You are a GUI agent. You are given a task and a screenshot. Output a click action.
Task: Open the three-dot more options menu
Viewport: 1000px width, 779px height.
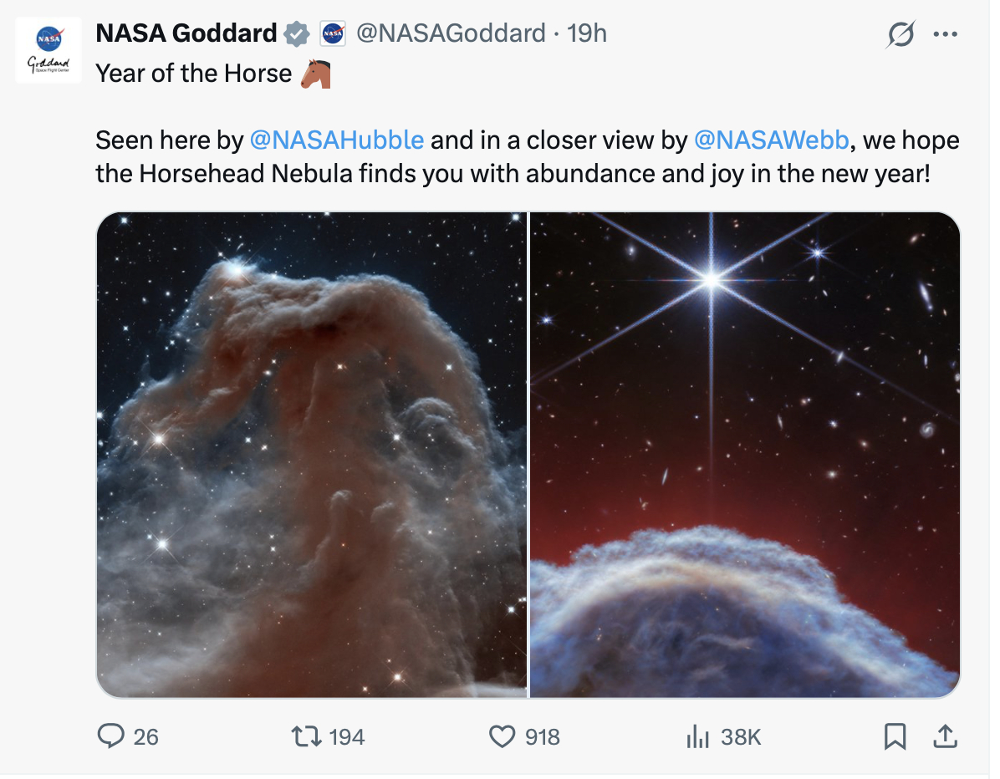pyautogui.click(x=945, y=35)
